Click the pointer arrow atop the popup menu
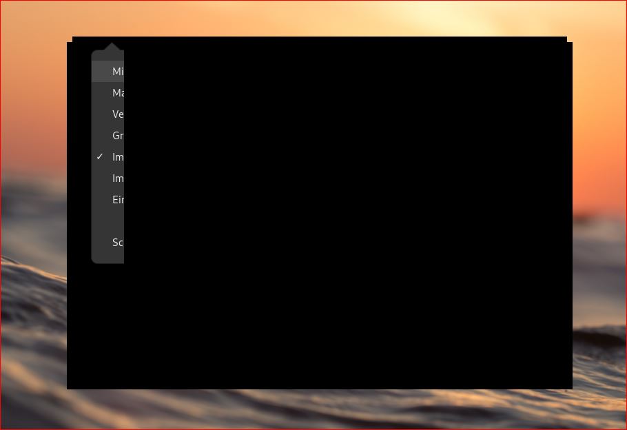Image resolution: width=627 pixels, height=430 pixels. [x=112, y=47]
